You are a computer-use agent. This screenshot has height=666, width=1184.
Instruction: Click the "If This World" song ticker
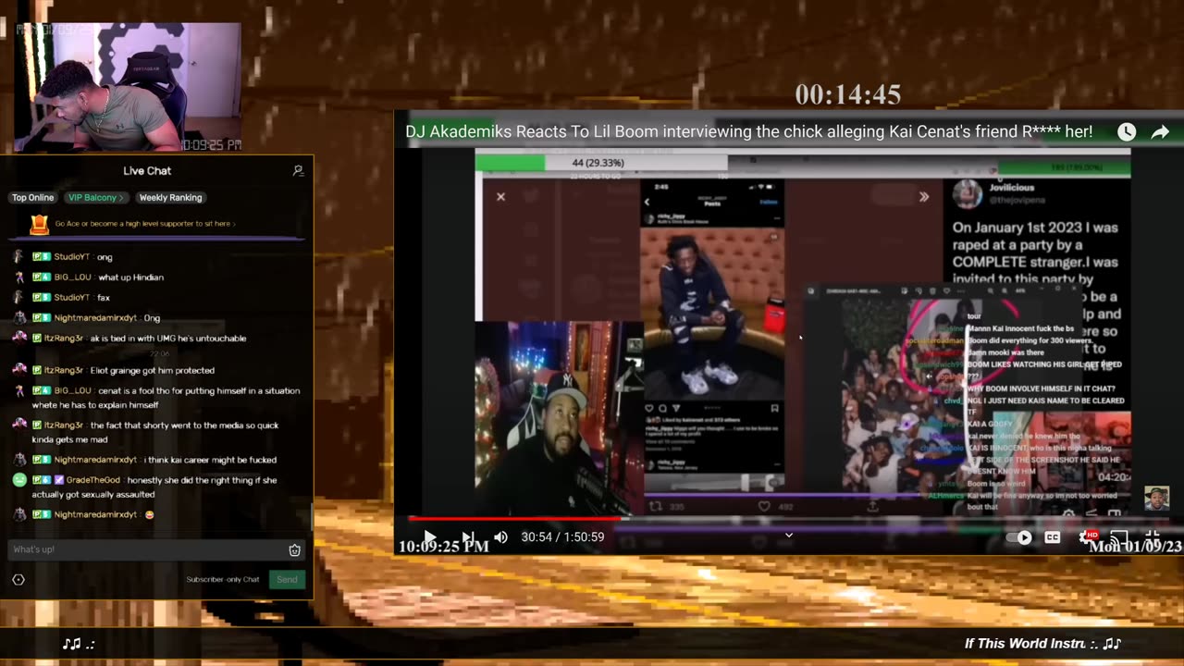pos(1044,644)
